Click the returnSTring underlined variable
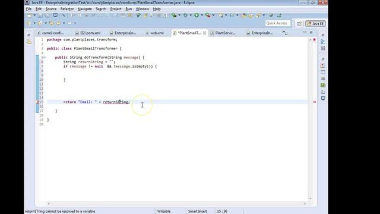This screenshot has width=380, height=214. (x=116, y=102)
